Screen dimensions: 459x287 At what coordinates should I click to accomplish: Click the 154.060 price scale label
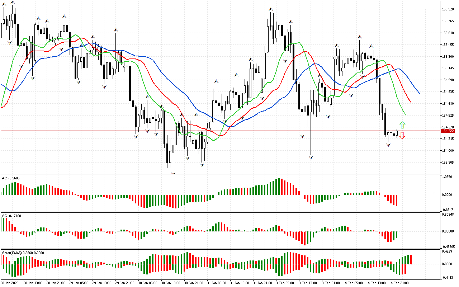tap(448, 151)
